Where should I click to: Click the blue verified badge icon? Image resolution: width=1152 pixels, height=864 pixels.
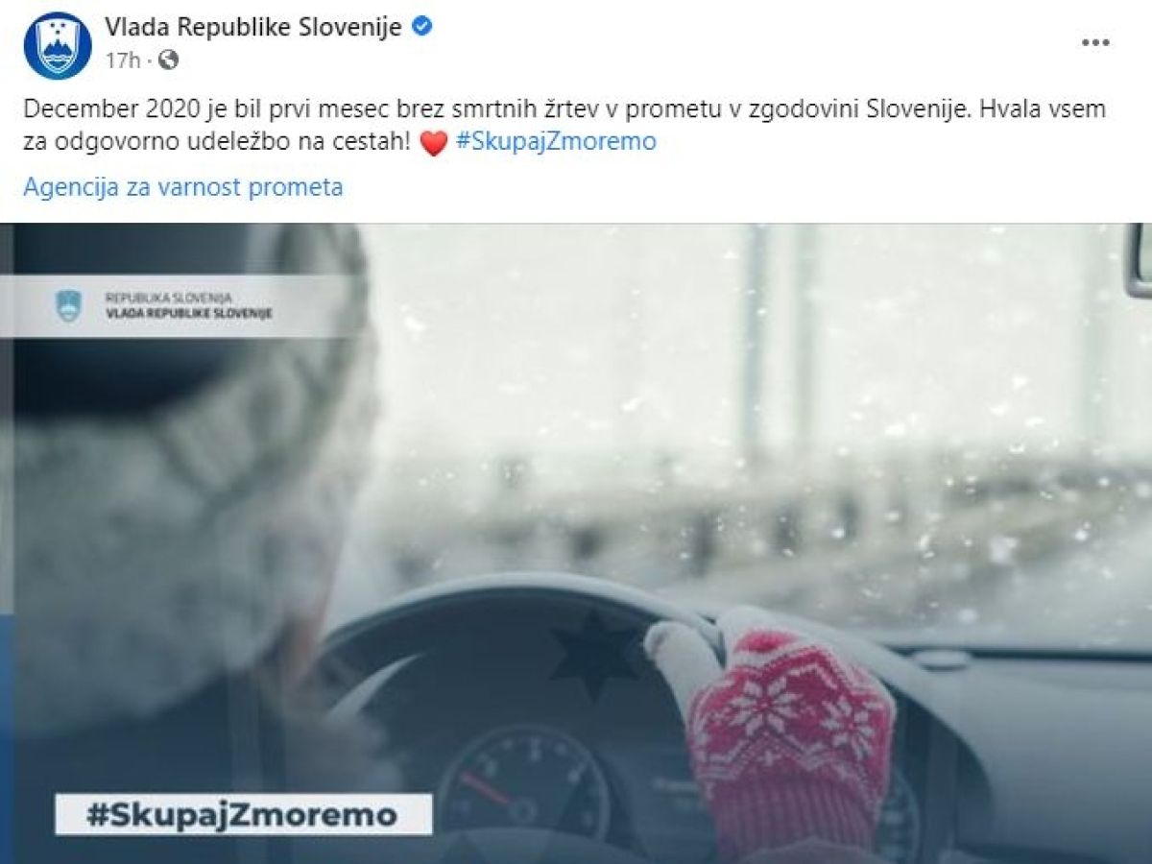coord(421,27)
